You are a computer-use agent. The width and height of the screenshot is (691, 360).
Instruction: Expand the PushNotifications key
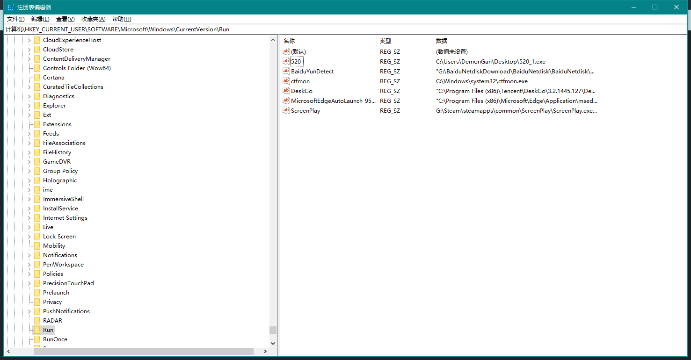pos(29,311)
